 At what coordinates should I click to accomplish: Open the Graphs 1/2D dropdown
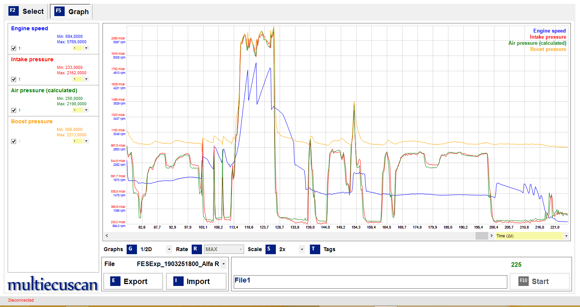(x=169, y=250)
